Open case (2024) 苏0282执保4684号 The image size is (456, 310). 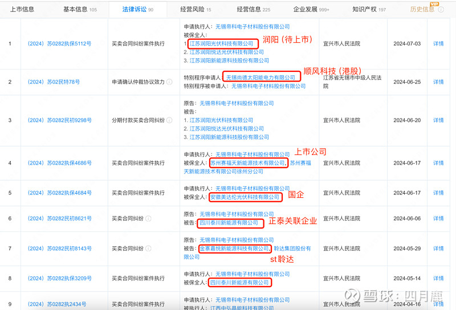click(x=60, y=193)
